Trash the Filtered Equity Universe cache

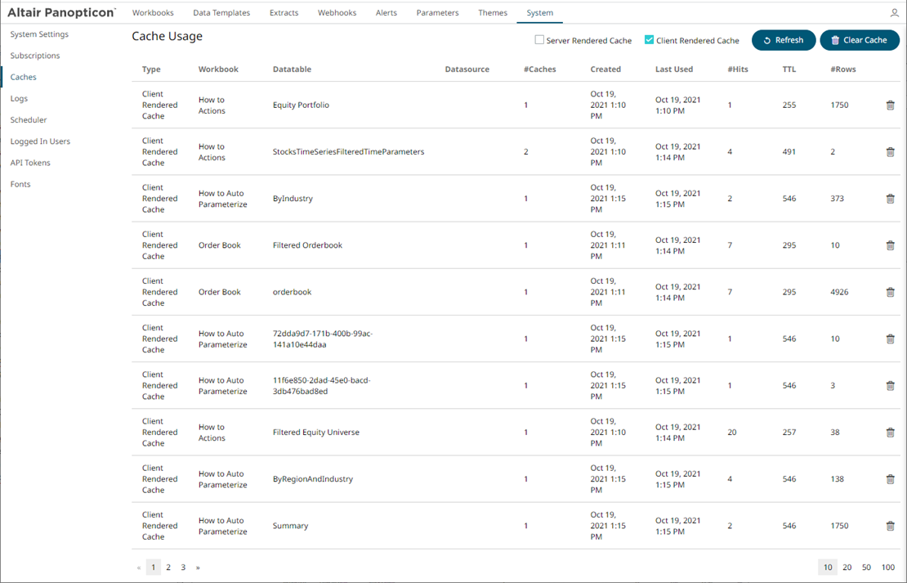[890, 433]
